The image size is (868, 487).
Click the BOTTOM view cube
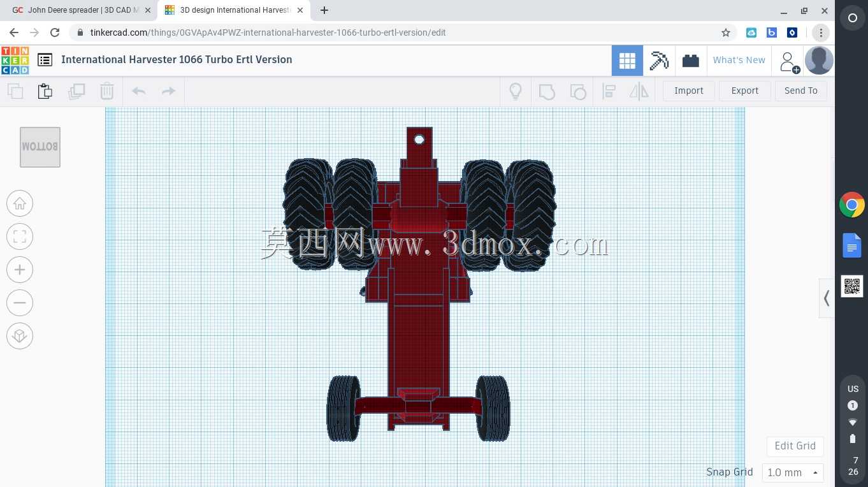coord(40,147)
